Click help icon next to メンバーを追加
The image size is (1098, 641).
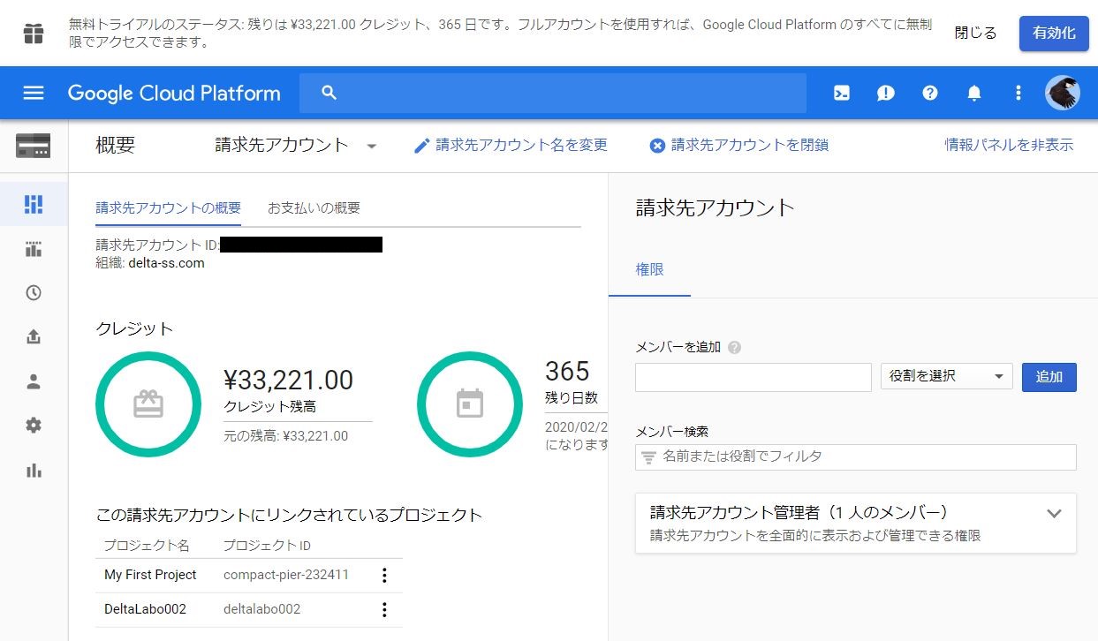pos(735,348)
